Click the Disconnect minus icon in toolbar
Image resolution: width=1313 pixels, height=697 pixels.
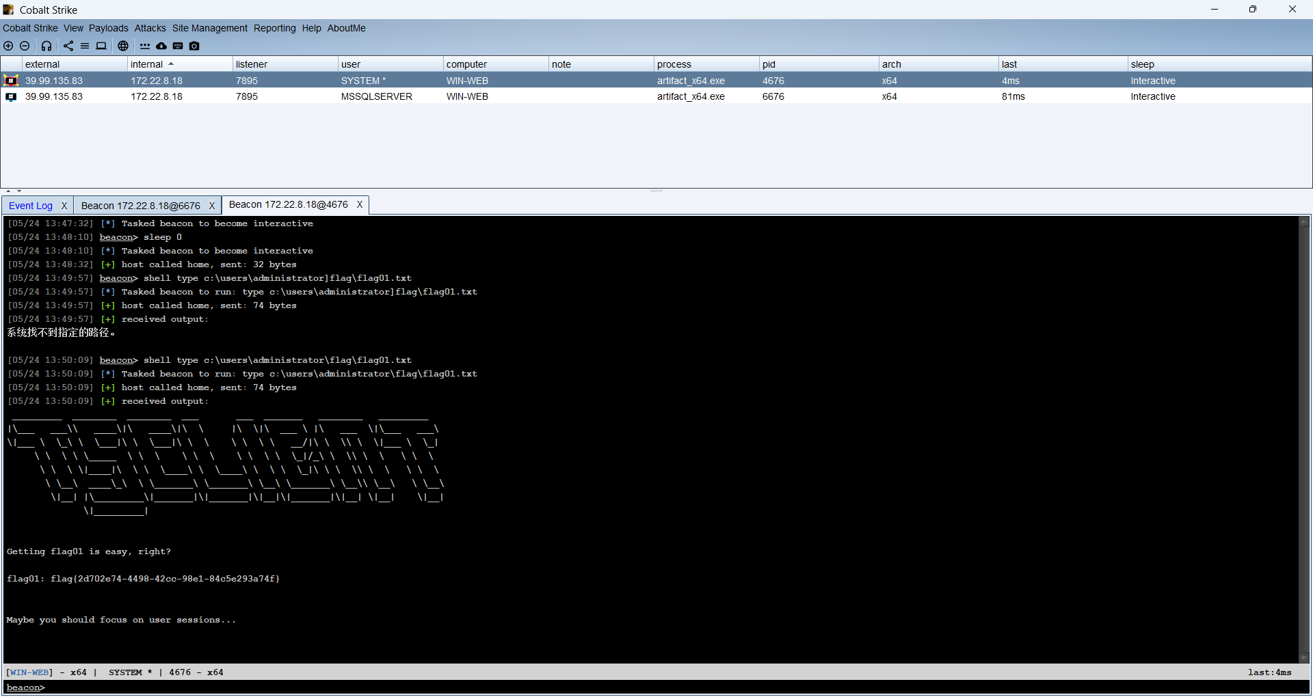coord(25,46)
